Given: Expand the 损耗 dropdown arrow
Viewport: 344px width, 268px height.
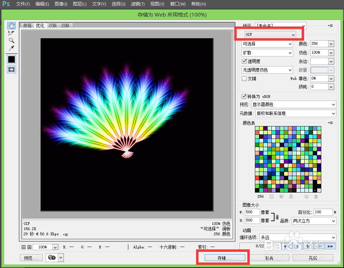Looking at the screenshot, I should click(331, 87).
